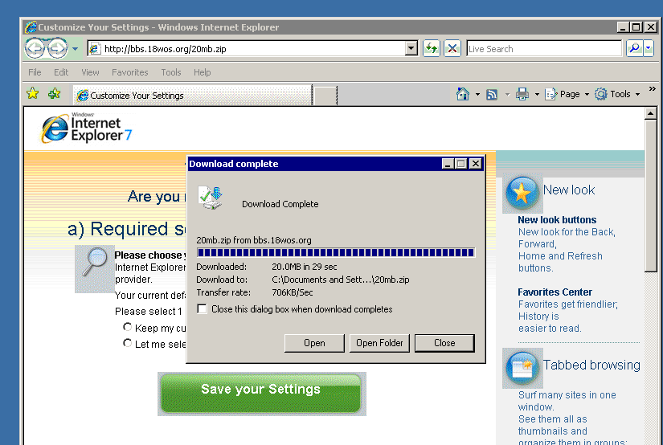Click the green Refresh icon
This screenshot has width=663, height=445.
pyautogui.click(x=432, y=49)
